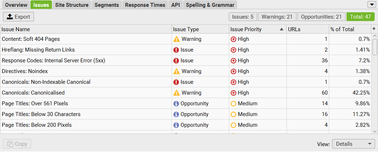Click the plus icon to add columns
Viewport: 378px width, 154px height.
tap(374, 29)
